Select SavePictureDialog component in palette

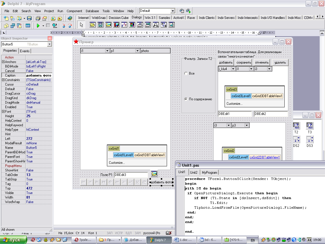[x=116, y=25]
